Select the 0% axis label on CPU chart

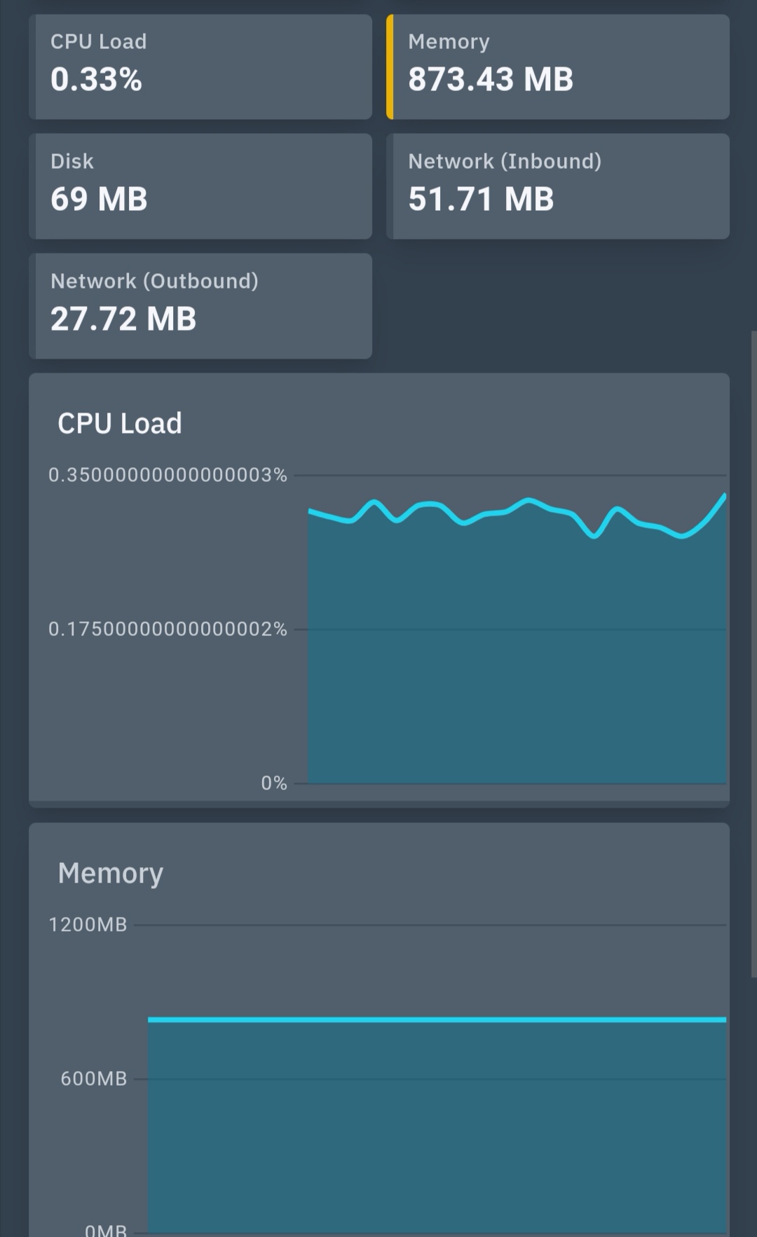tap(274, 783)
